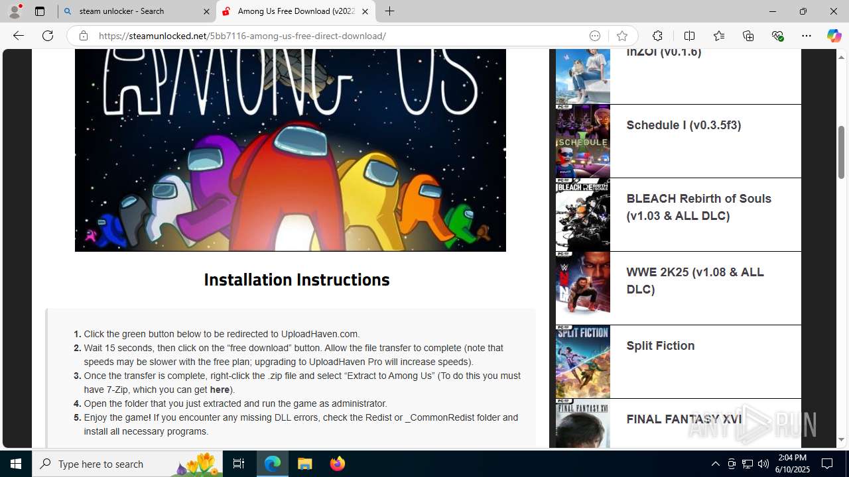The height and width of the screenshot is (477, 849).
Task: Open the Split Fiction game link
Action: (x=660, y=346)
